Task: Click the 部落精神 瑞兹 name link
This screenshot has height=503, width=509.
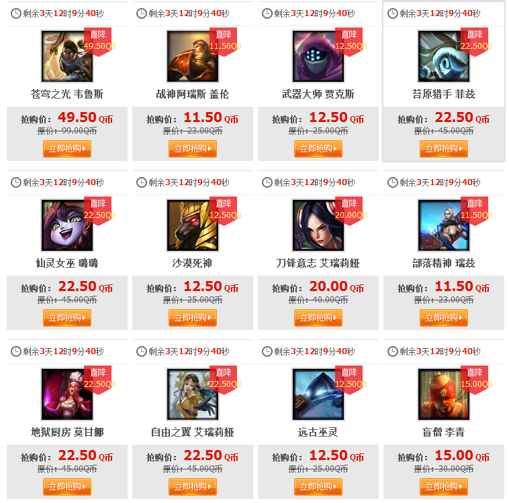Action: pyautogui.click(x=444, y=264)
